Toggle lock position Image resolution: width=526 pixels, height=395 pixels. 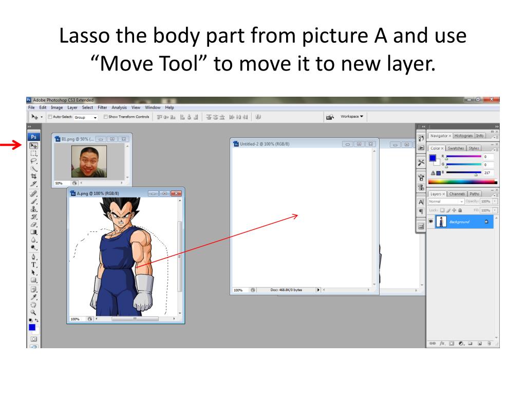coord(454,210)
